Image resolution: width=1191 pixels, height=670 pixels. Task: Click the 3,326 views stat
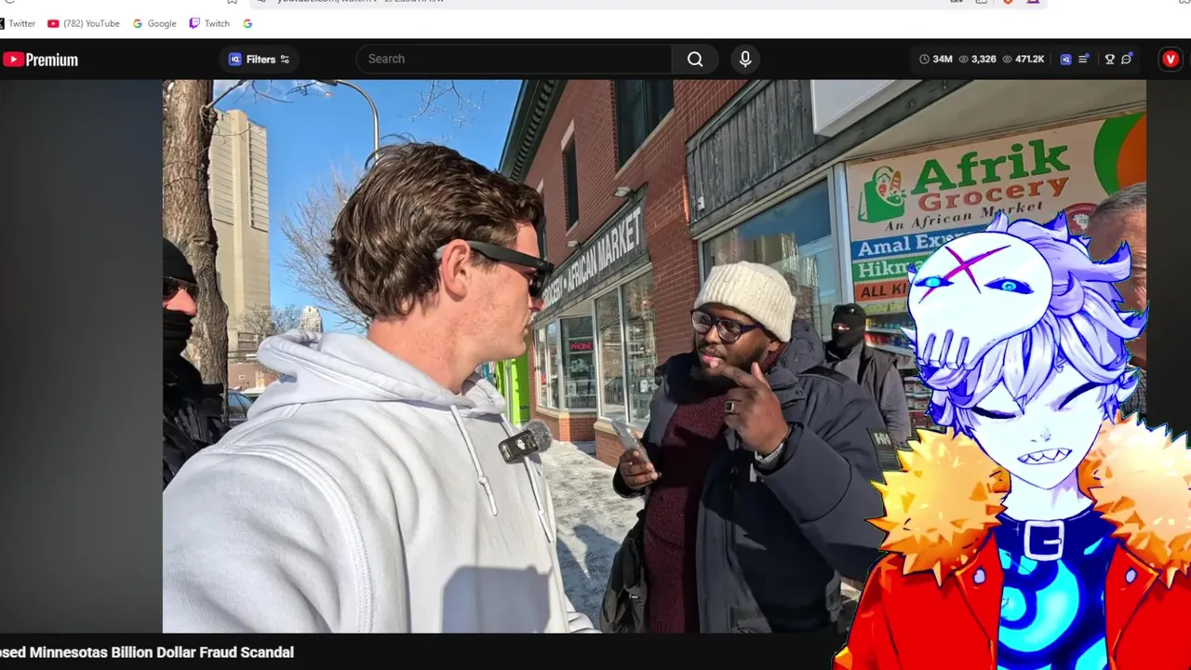pos(978,59)
